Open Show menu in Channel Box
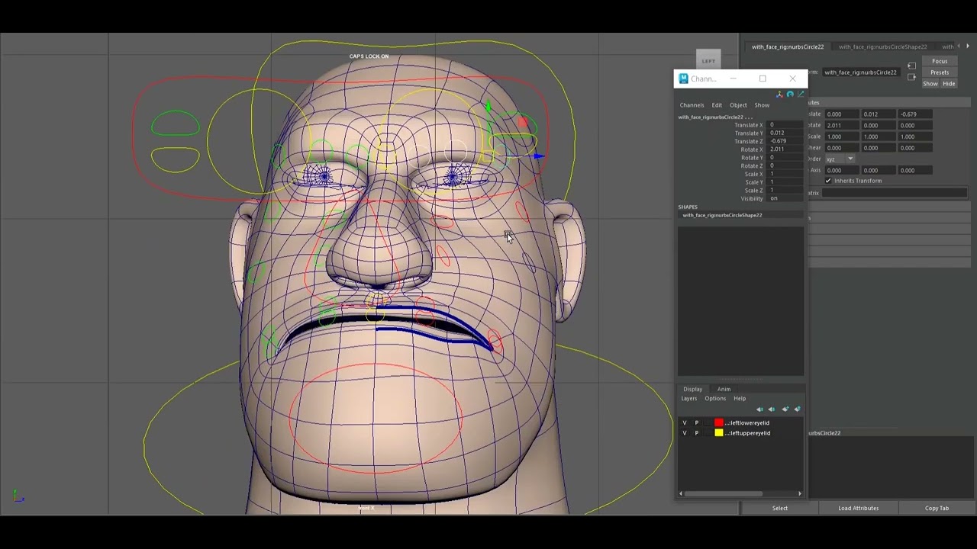The width and height of the screenshot is (977, 549). 762,105
